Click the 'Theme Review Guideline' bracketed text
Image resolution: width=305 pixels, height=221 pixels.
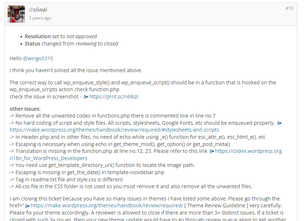pos(216,205)
